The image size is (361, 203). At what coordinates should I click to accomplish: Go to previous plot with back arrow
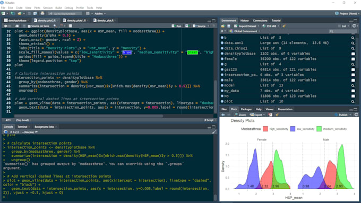(223, 114)
